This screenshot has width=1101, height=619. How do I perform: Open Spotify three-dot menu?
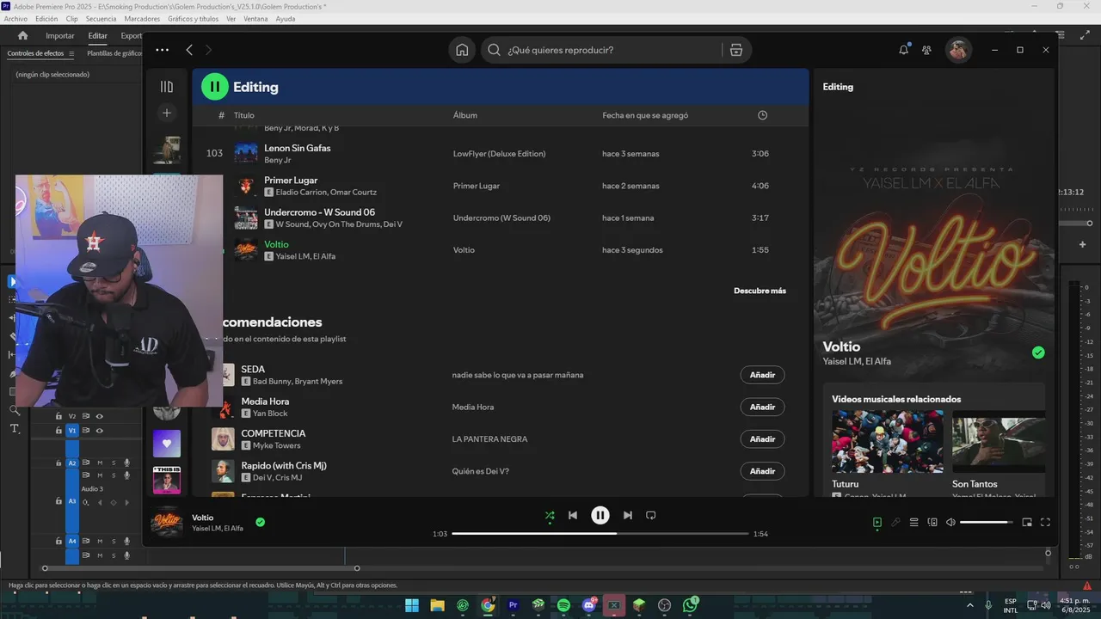(x=162, y=50)
